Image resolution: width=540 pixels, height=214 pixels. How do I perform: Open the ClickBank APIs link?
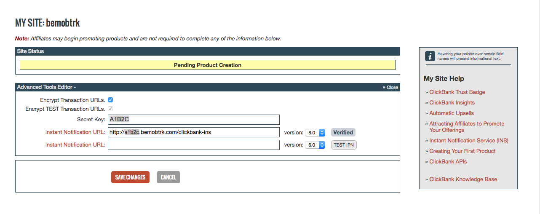448,161
